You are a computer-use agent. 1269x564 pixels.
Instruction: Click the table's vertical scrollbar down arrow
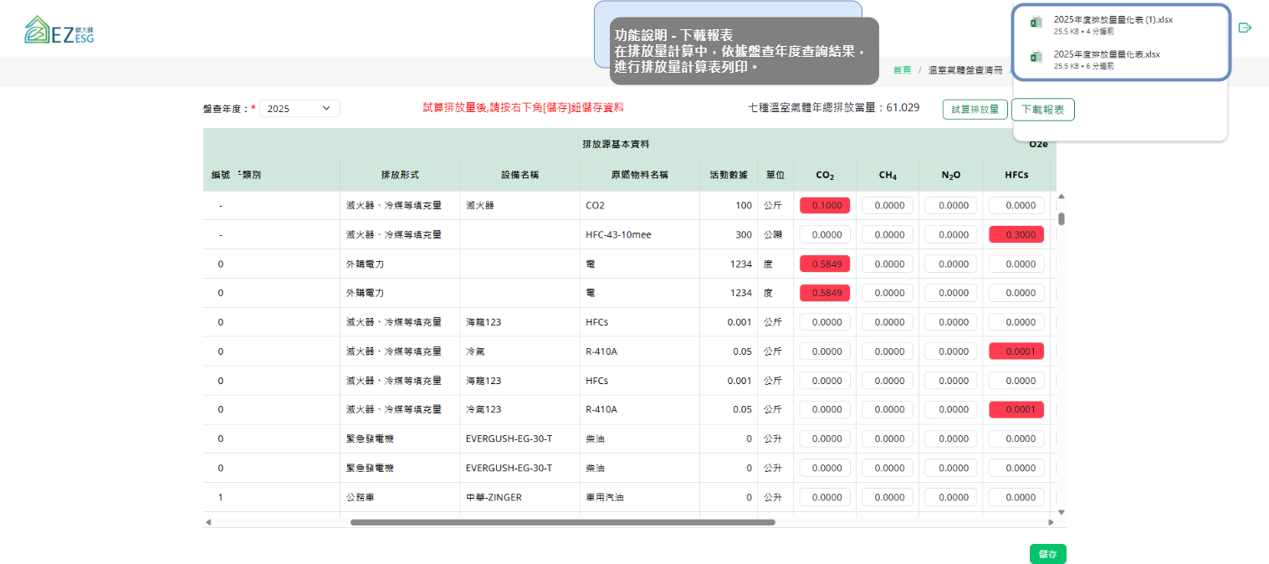coord(1062,511)
